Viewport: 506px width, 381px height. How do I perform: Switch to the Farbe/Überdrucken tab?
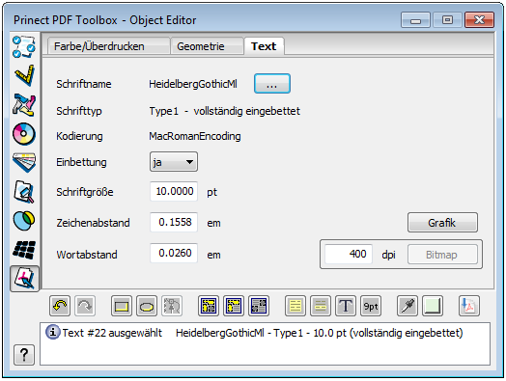109,46
